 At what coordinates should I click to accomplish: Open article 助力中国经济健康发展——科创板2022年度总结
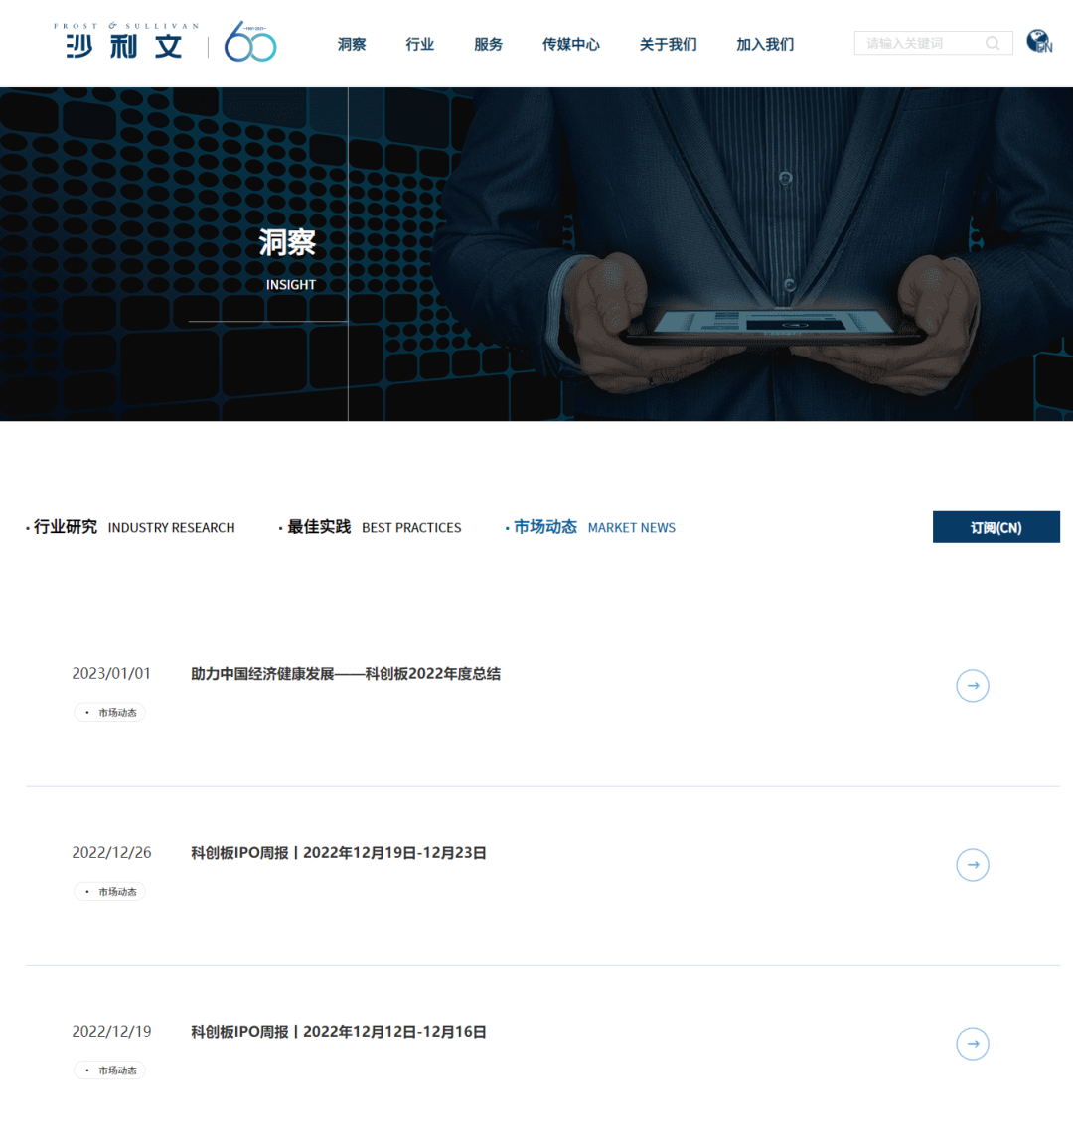pyautogui.click(x=346, y=674)
